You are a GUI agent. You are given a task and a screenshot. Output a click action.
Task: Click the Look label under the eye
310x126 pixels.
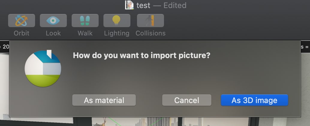point(53,33)
